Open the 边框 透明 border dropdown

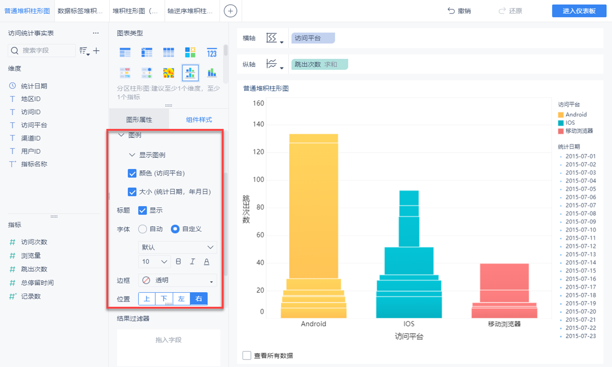click(177, 280)
